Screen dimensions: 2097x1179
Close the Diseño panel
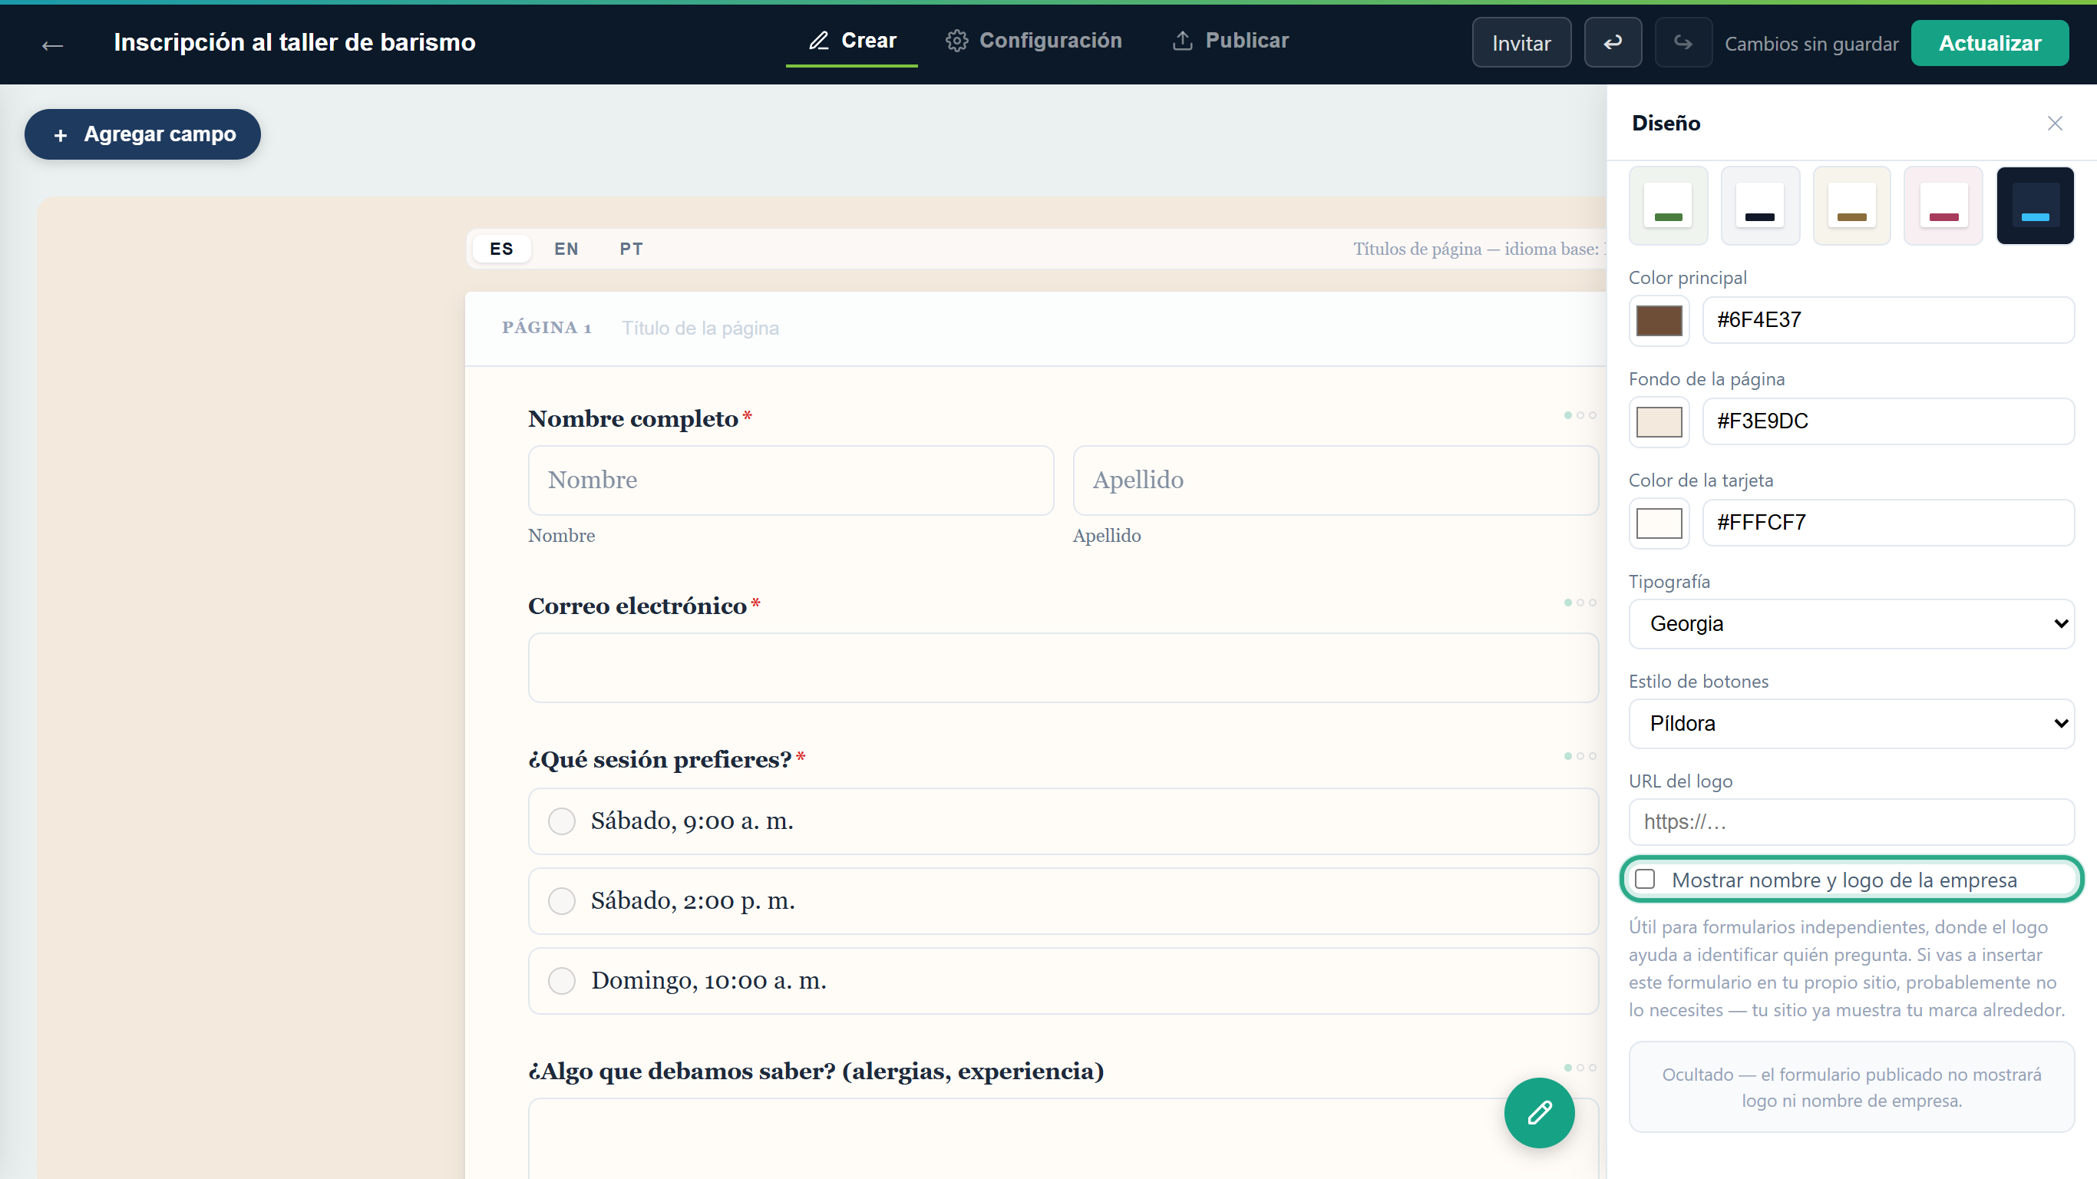[x=2055, y=123]
